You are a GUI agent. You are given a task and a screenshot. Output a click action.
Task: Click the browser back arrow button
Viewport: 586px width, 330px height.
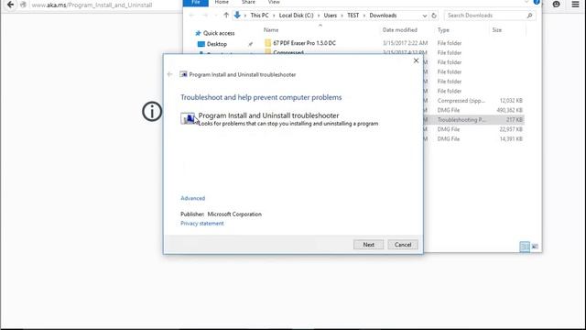[10, 5]
